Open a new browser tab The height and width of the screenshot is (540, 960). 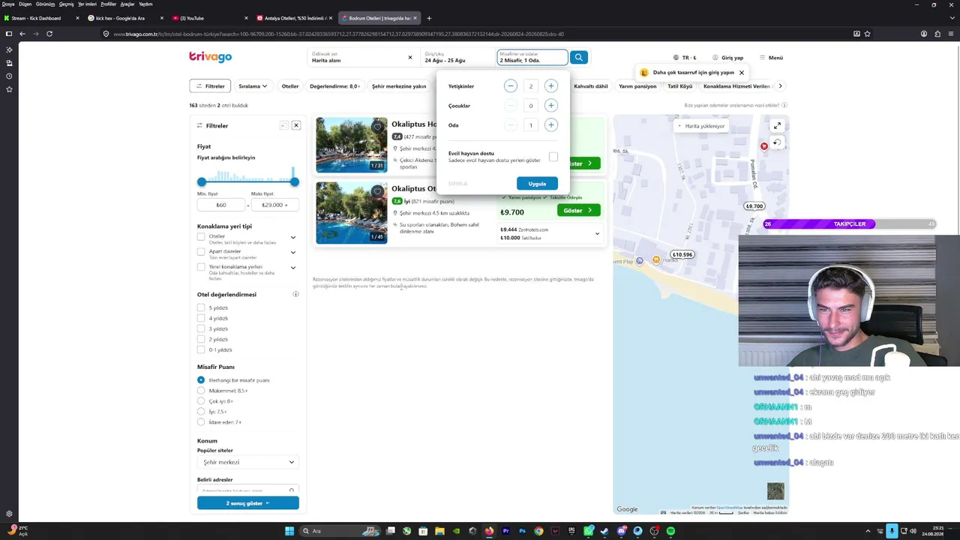pyautogui.click(x=429, y=18)
